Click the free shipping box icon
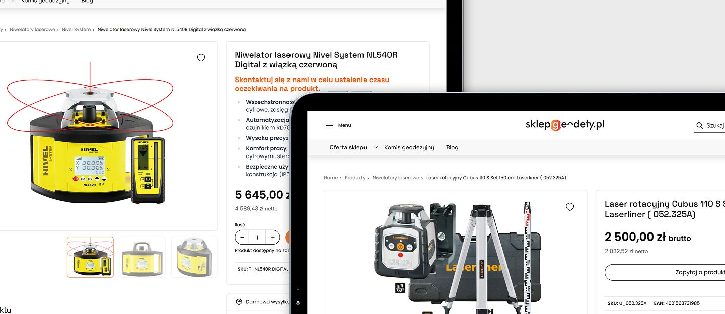 (239, 302)
